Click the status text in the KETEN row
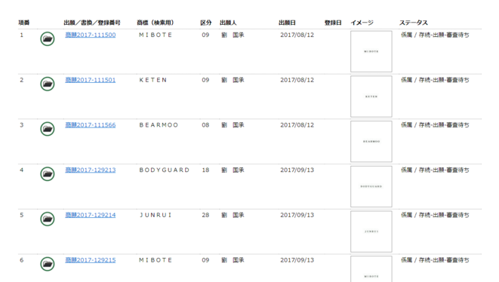 (435, 80)
